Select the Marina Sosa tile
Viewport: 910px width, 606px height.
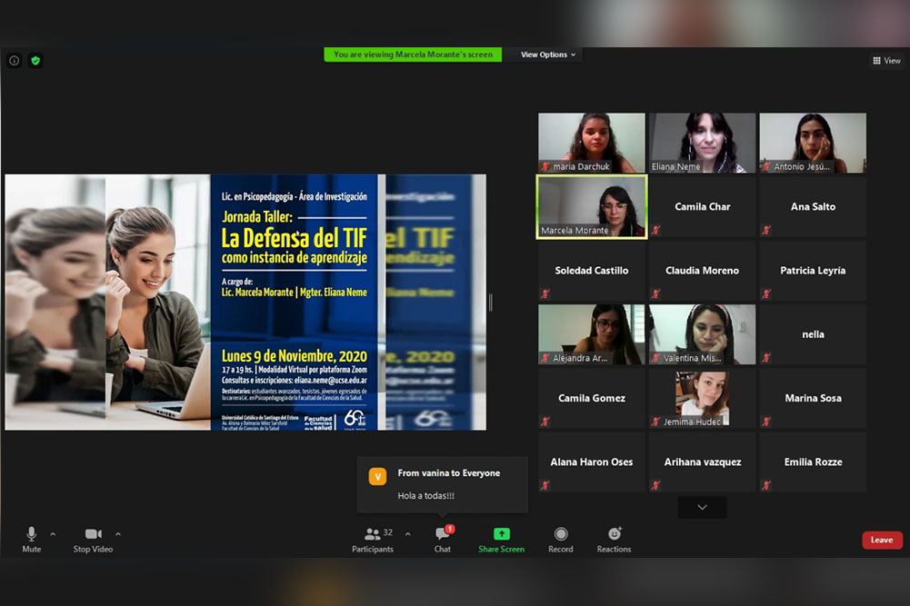[813, 398]
